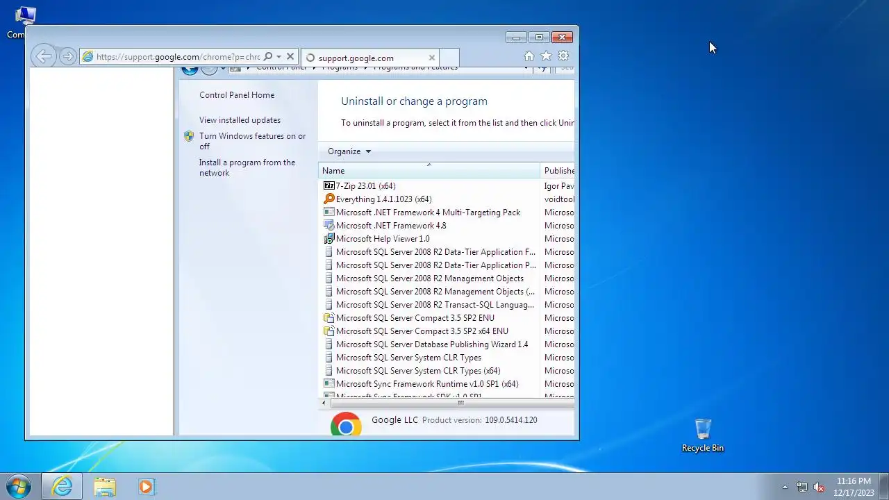Open the Internet Explorer Tools gear menu
Image resolution: width=889 pixels, height=500 pixels.
[x=563, y=56]
